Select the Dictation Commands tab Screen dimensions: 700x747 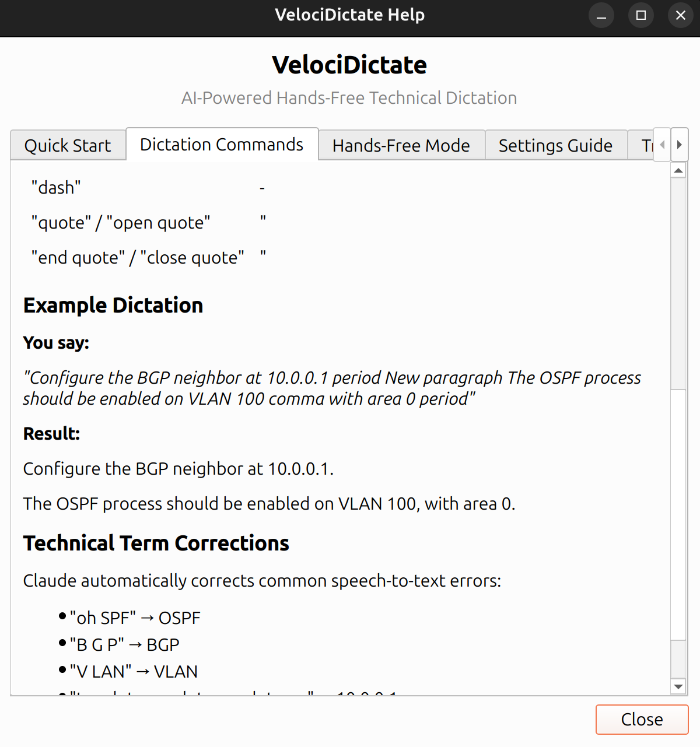[222, 144]
